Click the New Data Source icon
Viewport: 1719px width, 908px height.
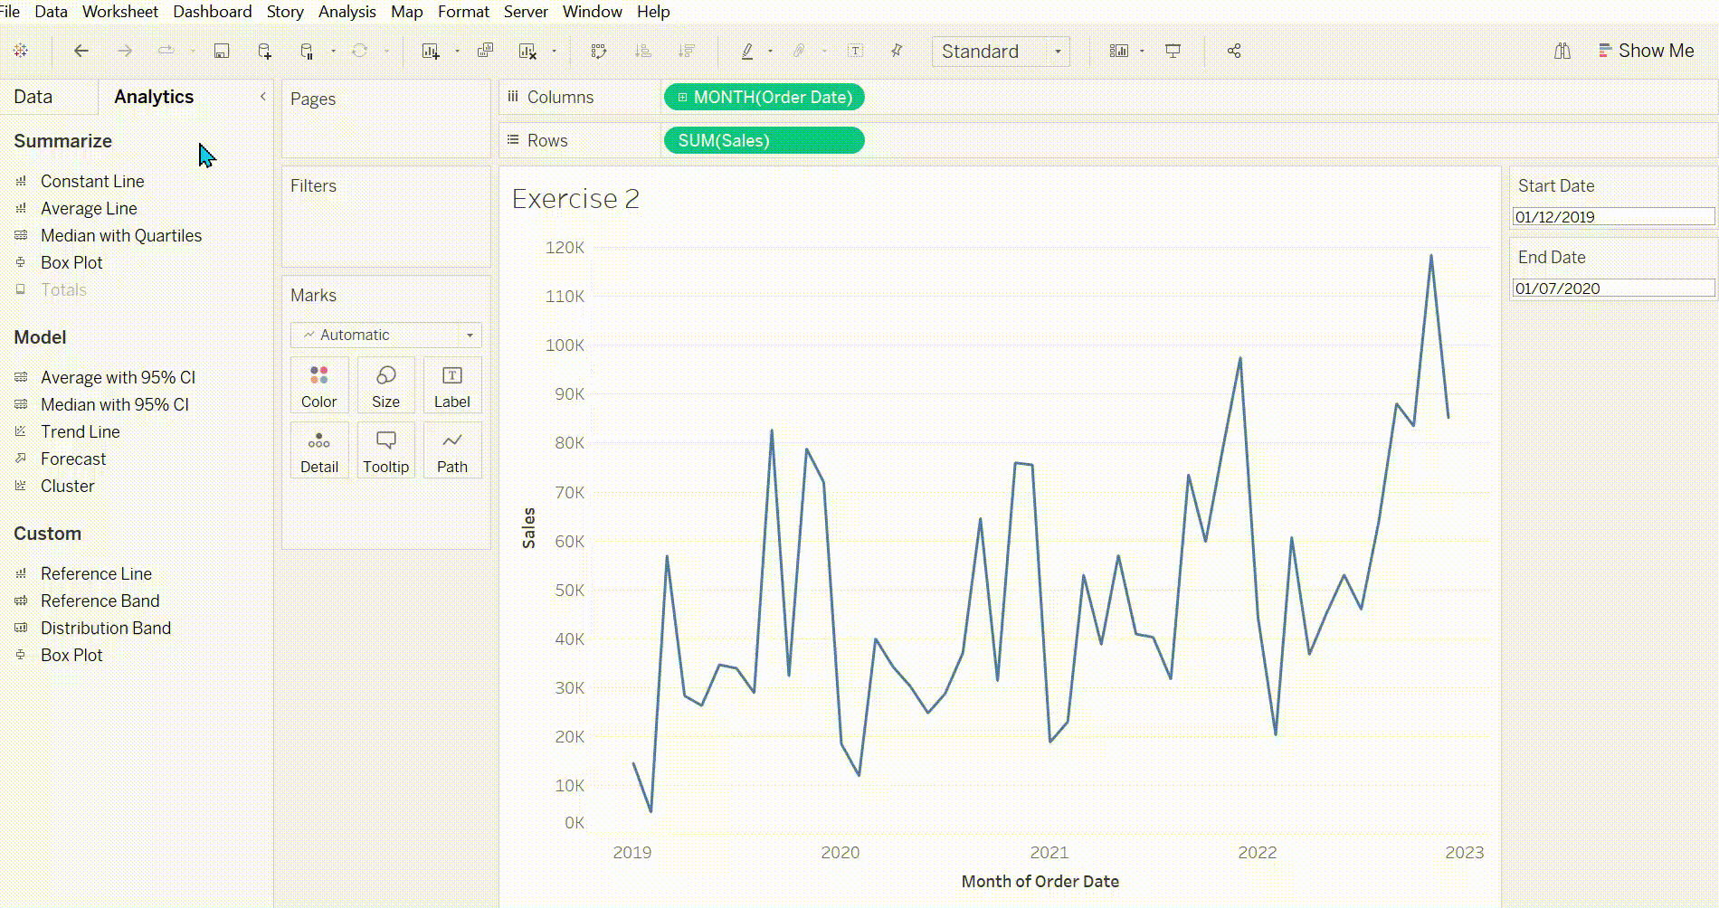coord(264,51)
